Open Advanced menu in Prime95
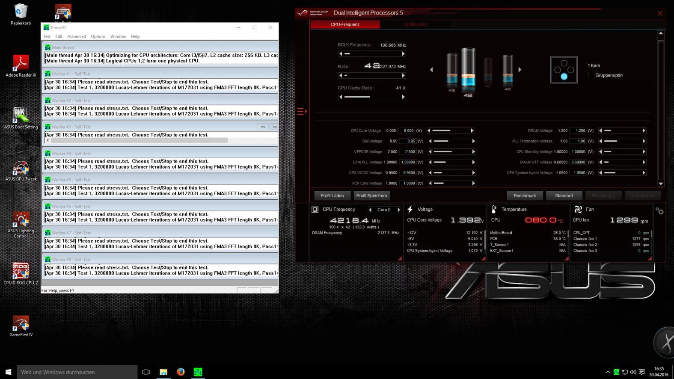 coord(77,36)
